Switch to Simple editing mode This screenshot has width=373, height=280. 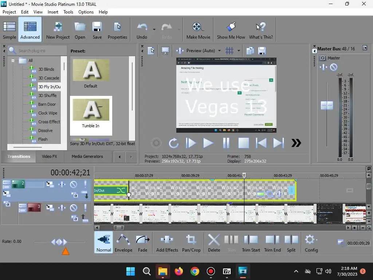point(9,30)
